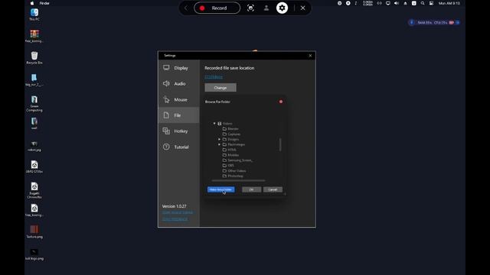
Task: Click the folder tree vertical scrollbar
Action: coord(280,144)
